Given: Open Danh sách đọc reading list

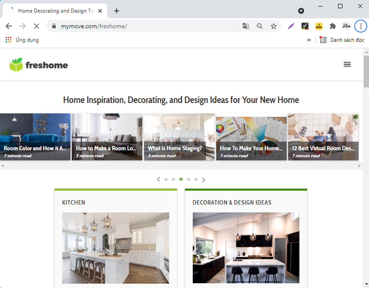Looking at the screenshot, I should [x=342, y=40].
